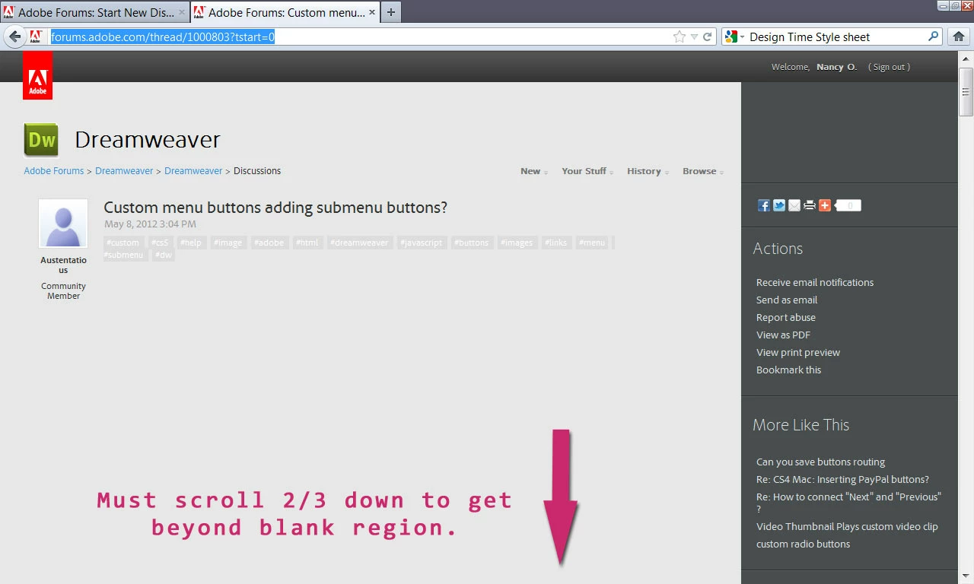
Task: Click vertical scrollbar thumb
Action: point(966,91)
